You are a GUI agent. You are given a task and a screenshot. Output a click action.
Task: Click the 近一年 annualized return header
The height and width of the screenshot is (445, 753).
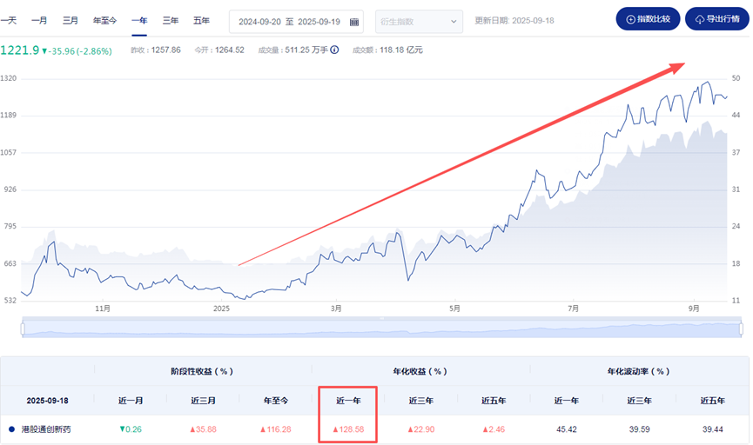348,401
